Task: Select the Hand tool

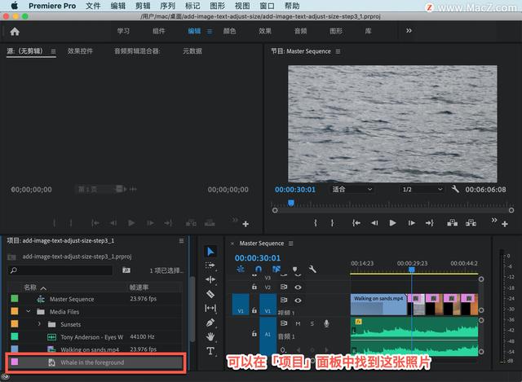Action: (x=210, y=336)
